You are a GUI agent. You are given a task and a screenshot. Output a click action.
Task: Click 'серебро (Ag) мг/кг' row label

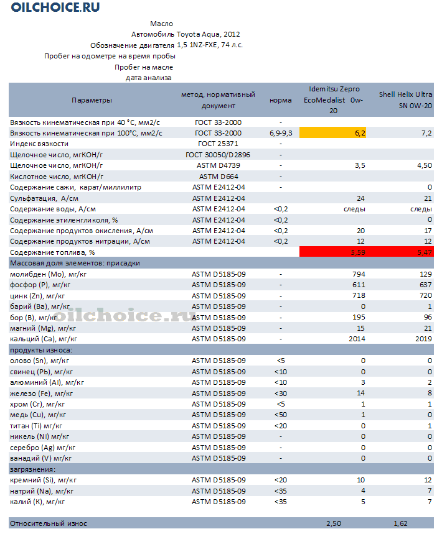pos(42,448)
